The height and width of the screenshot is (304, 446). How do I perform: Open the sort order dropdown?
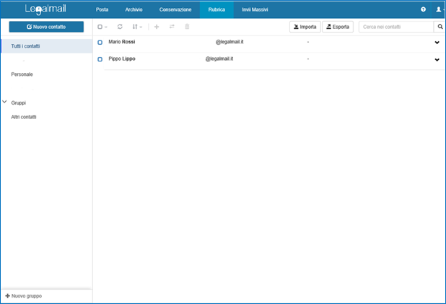tap(137, 27)
